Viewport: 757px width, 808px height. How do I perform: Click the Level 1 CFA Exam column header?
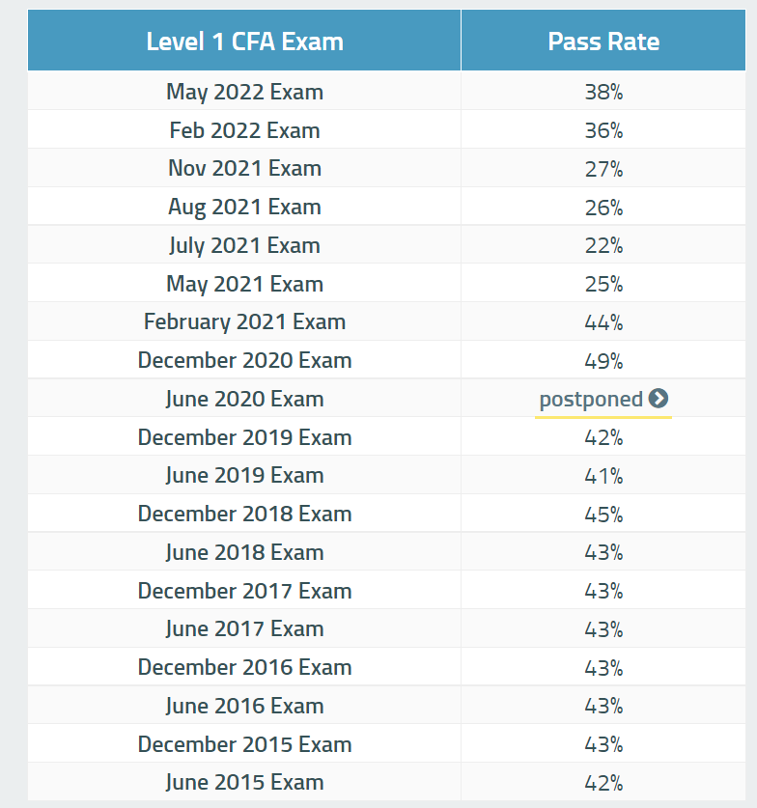pos(244,42)
